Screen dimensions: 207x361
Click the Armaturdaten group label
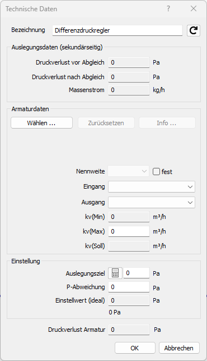pyautogui.click(x=30, y=109)
